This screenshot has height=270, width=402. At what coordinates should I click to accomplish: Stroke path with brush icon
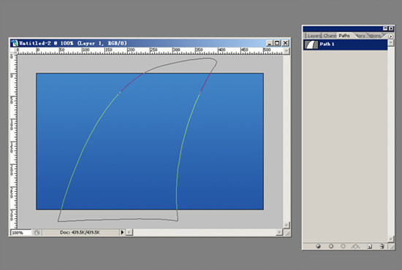(331, 246)
